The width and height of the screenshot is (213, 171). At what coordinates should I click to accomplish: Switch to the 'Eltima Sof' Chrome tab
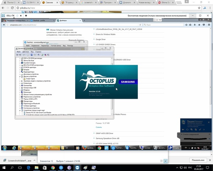pos(166,2)
